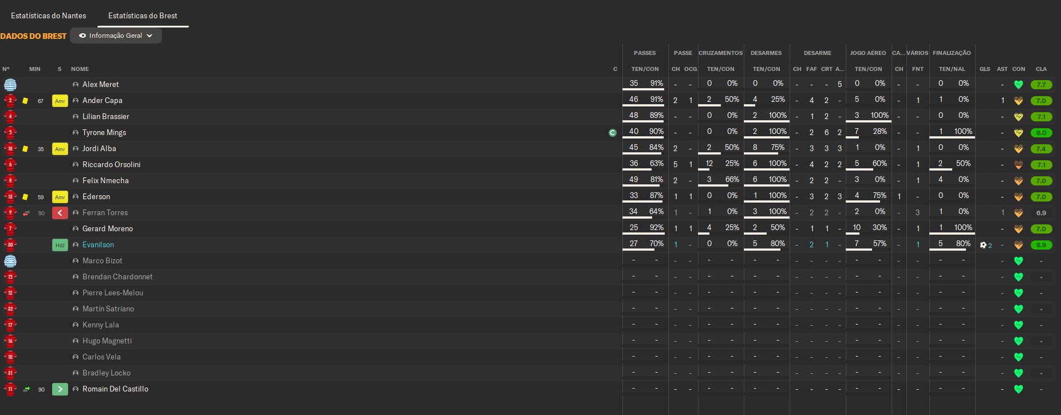Open Felix Nmecha's player profile
This screenshot has width=1061, height=415.
click(105, 180)
